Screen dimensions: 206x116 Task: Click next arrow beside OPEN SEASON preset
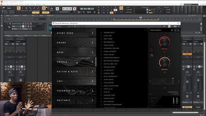pyautogui.click(x=178, y=30)
